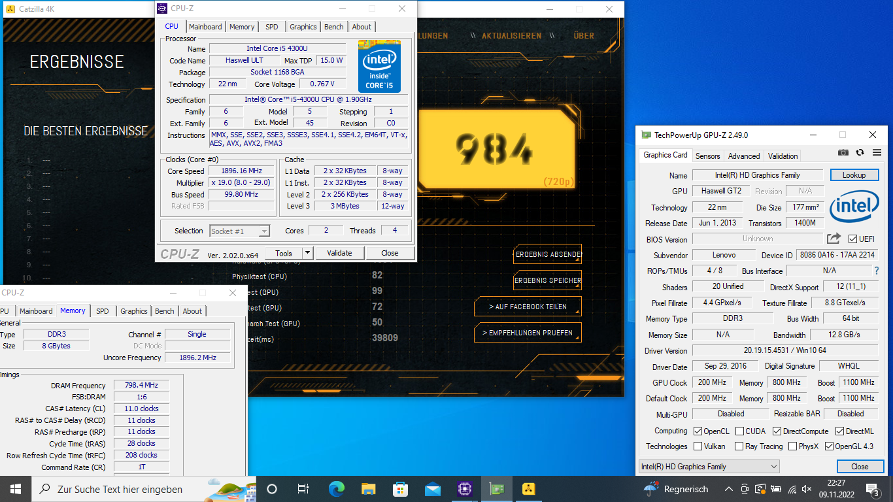Open Microsoft Store from the taskbar
This screenshot has width=893, height=502.
400,488
